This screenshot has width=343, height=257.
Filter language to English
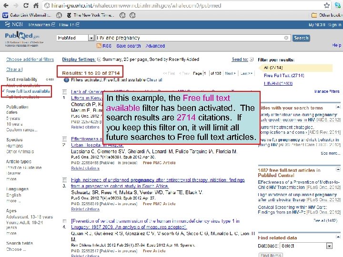[13, 195]
